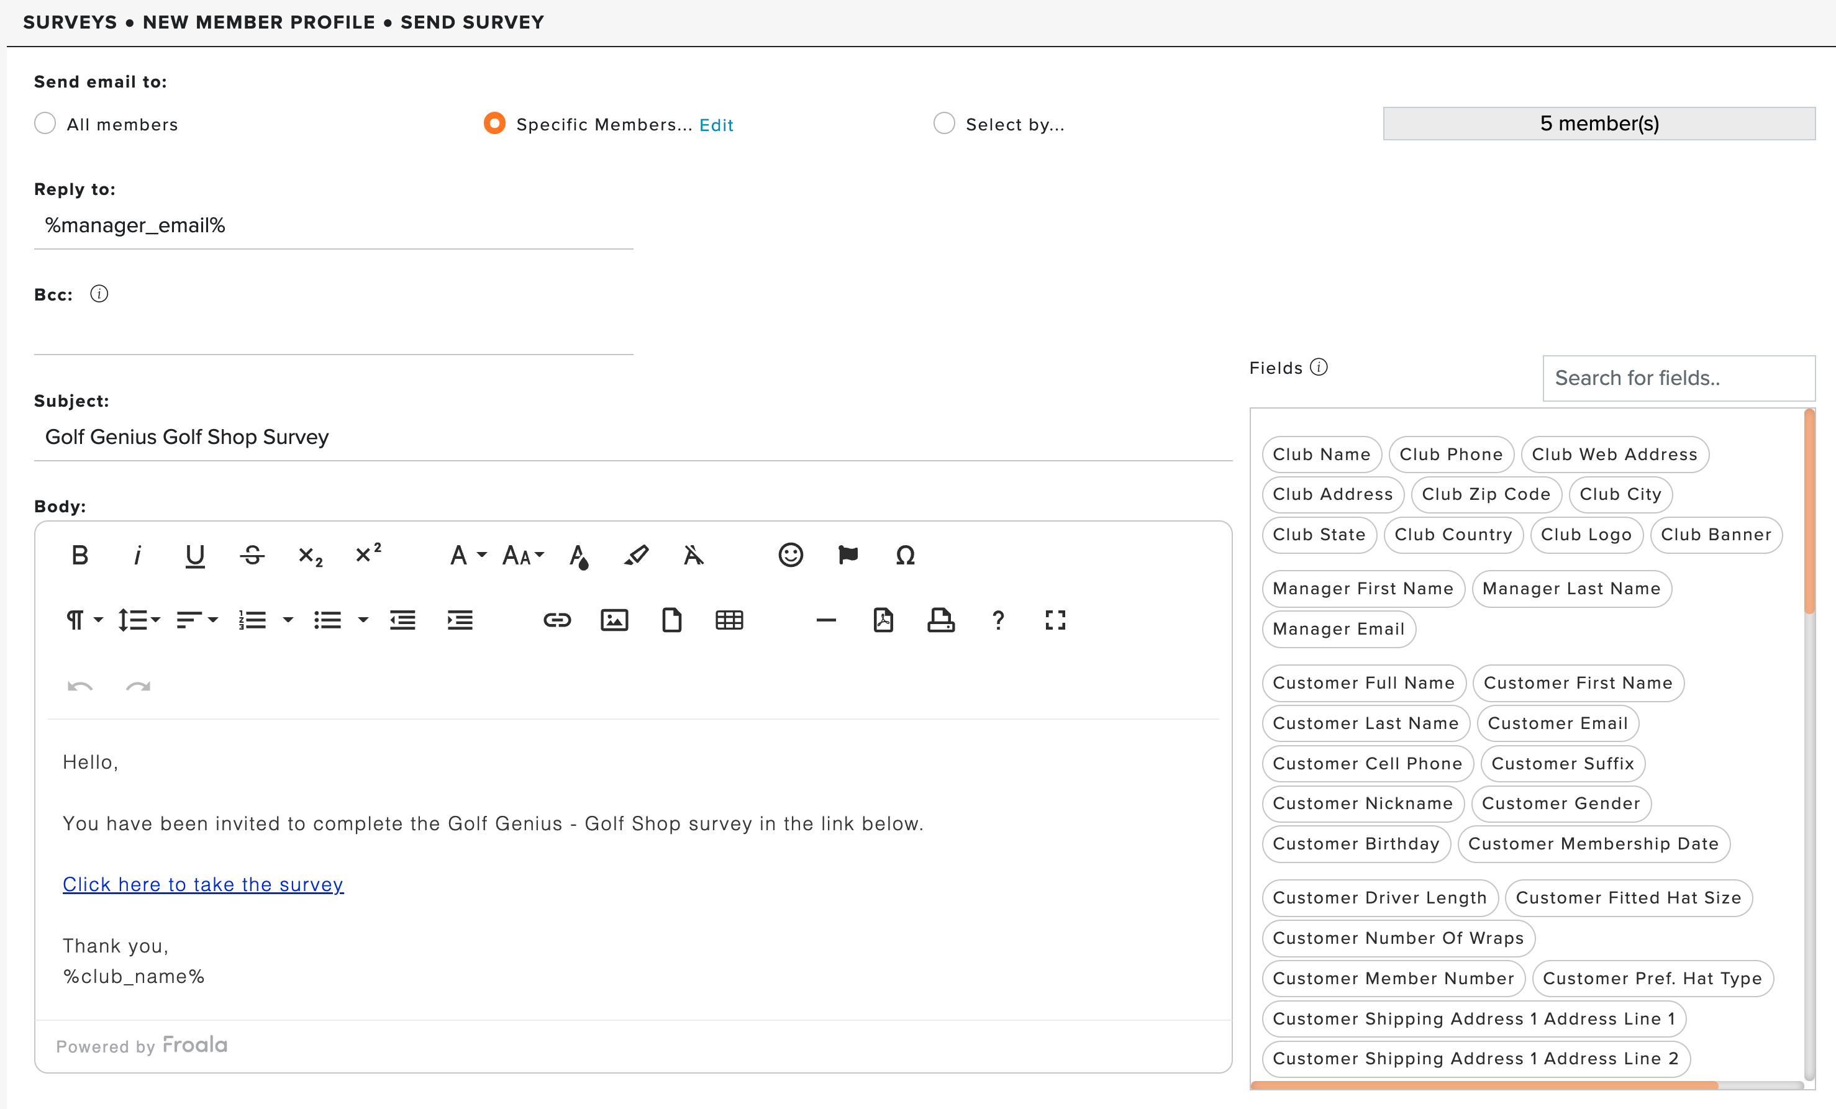Click the unordered list button

coord(327,620)
